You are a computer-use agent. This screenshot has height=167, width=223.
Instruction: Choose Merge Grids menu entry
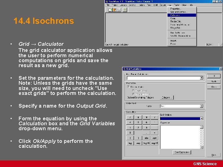(182, 28)
